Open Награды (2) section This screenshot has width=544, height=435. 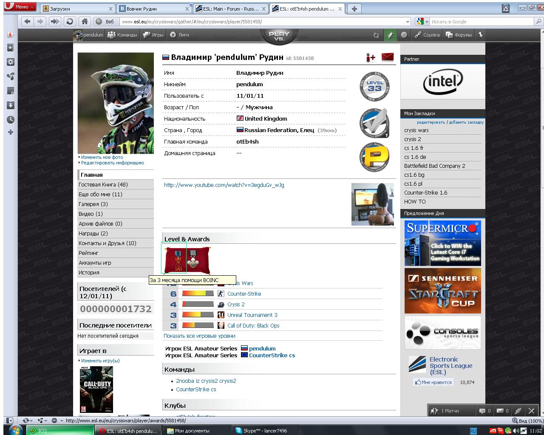point(116,234)
